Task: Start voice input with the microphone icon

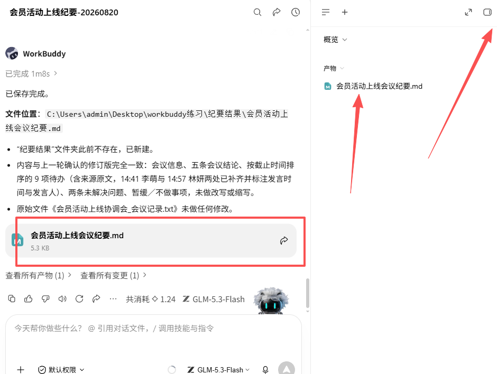Action: click(x=265, y=370)
